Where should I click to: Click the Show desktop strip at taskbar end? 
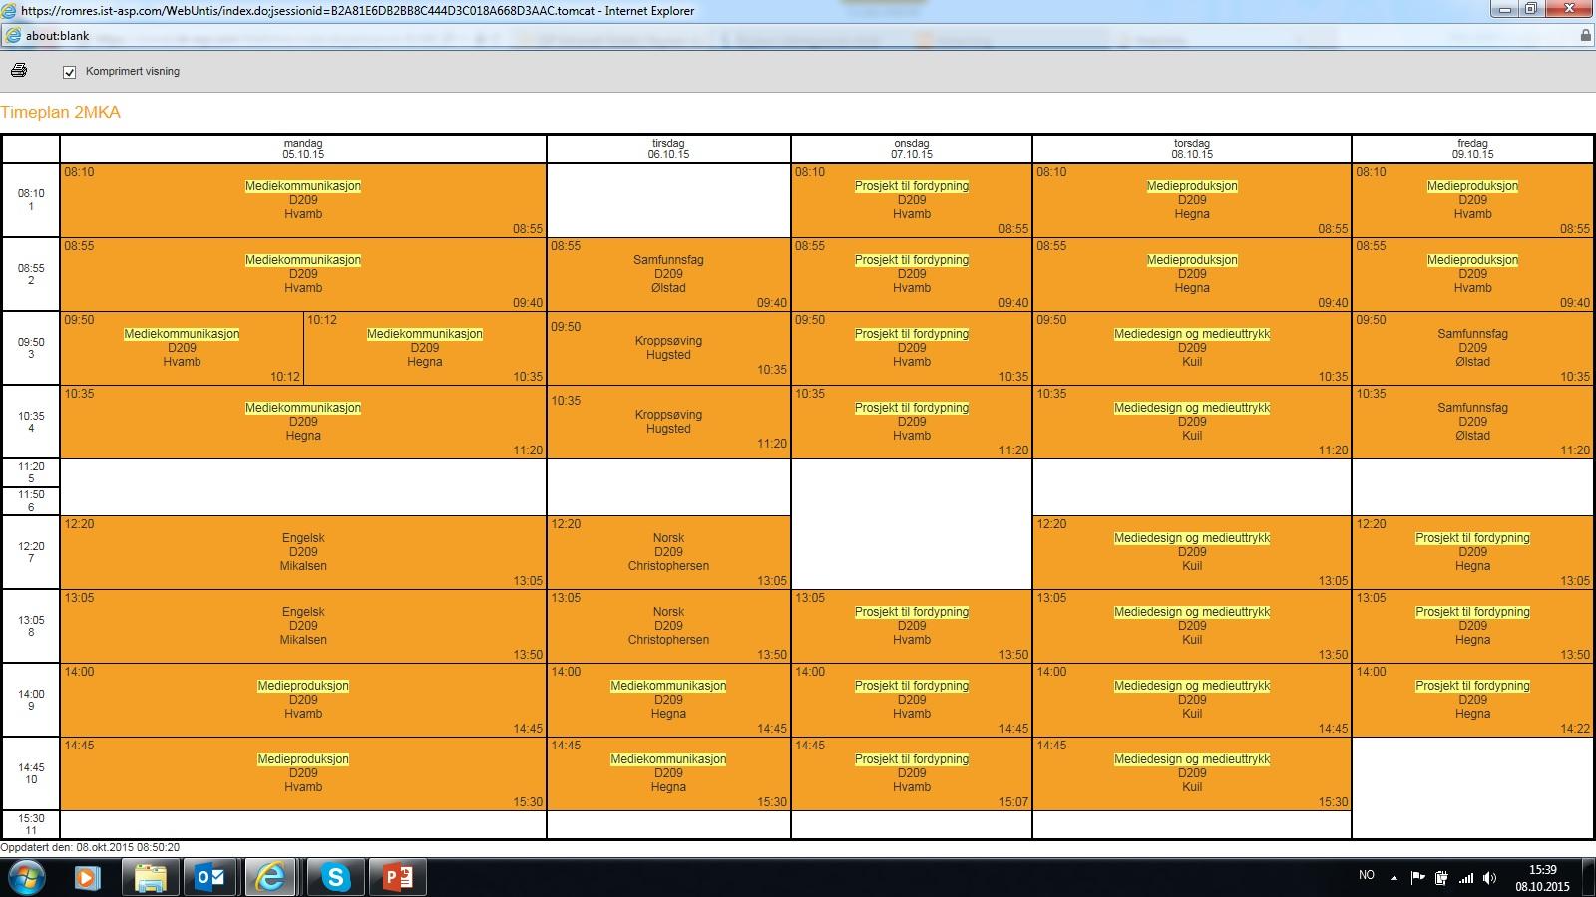pos(1588,878)
